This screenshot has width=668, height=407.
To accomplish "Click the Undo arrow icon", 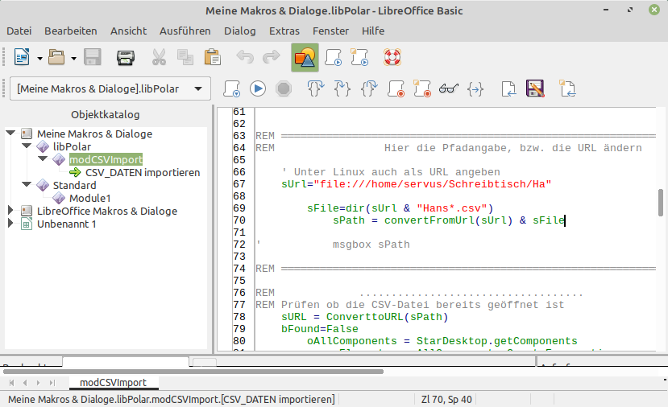I will [x=245, y=57].
